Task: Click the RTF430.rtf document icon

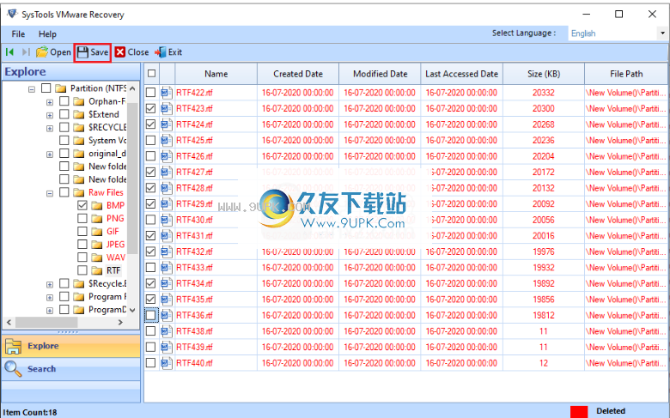Action: pyautogui.click(x=167, y=220)
